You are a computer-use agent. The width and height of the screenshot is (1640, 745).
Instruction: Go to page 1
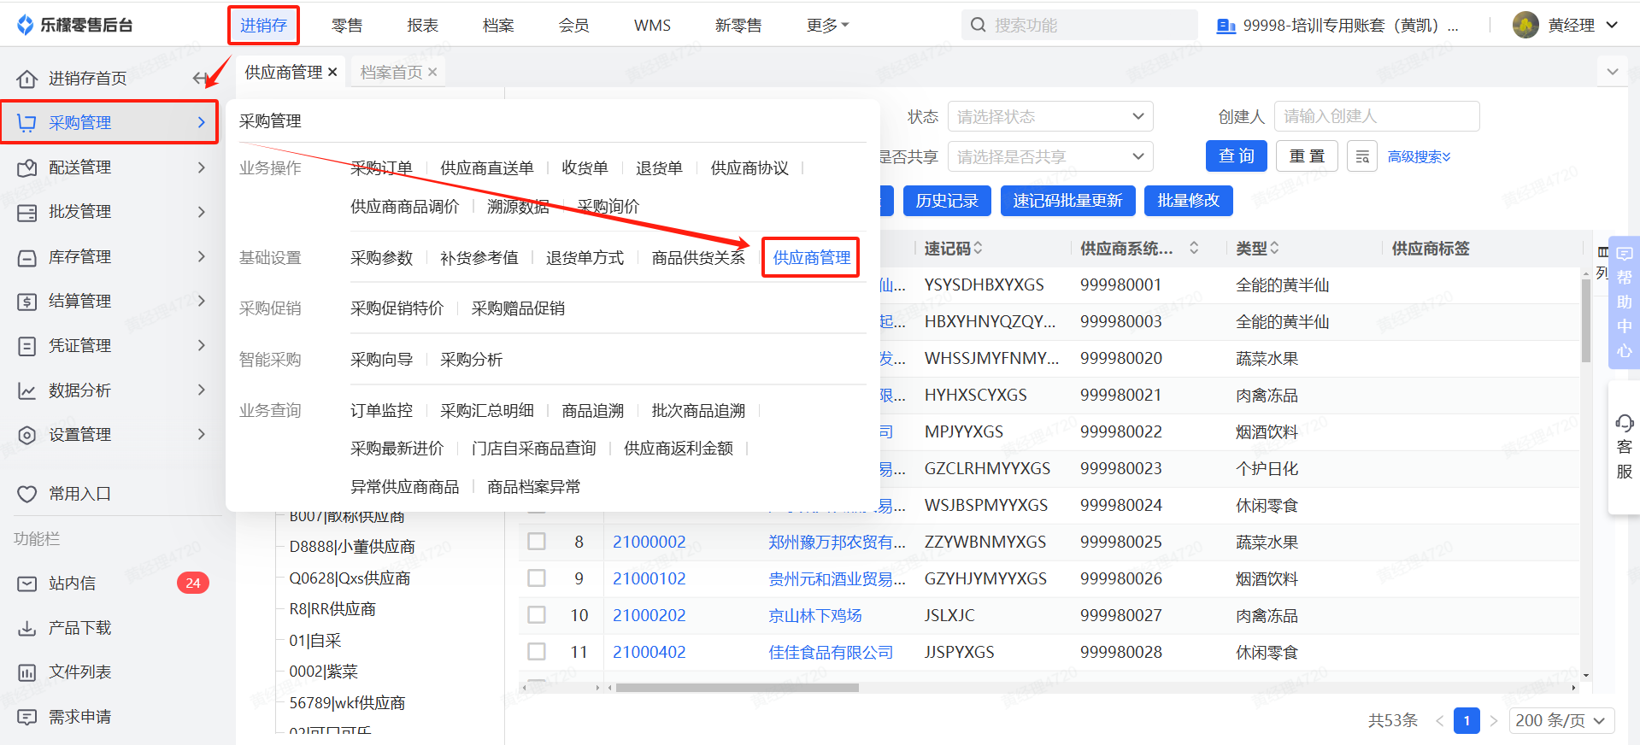[x=1467, y=720]
